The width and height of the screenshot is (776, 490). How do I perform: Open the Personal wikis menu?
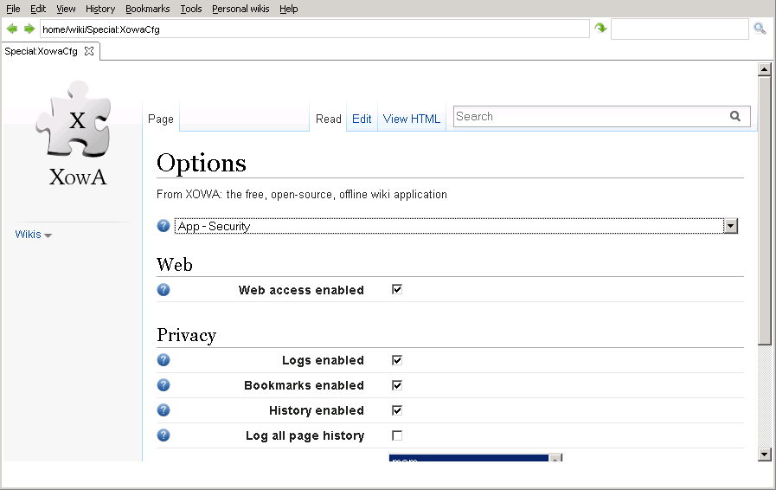pos(240,9)
